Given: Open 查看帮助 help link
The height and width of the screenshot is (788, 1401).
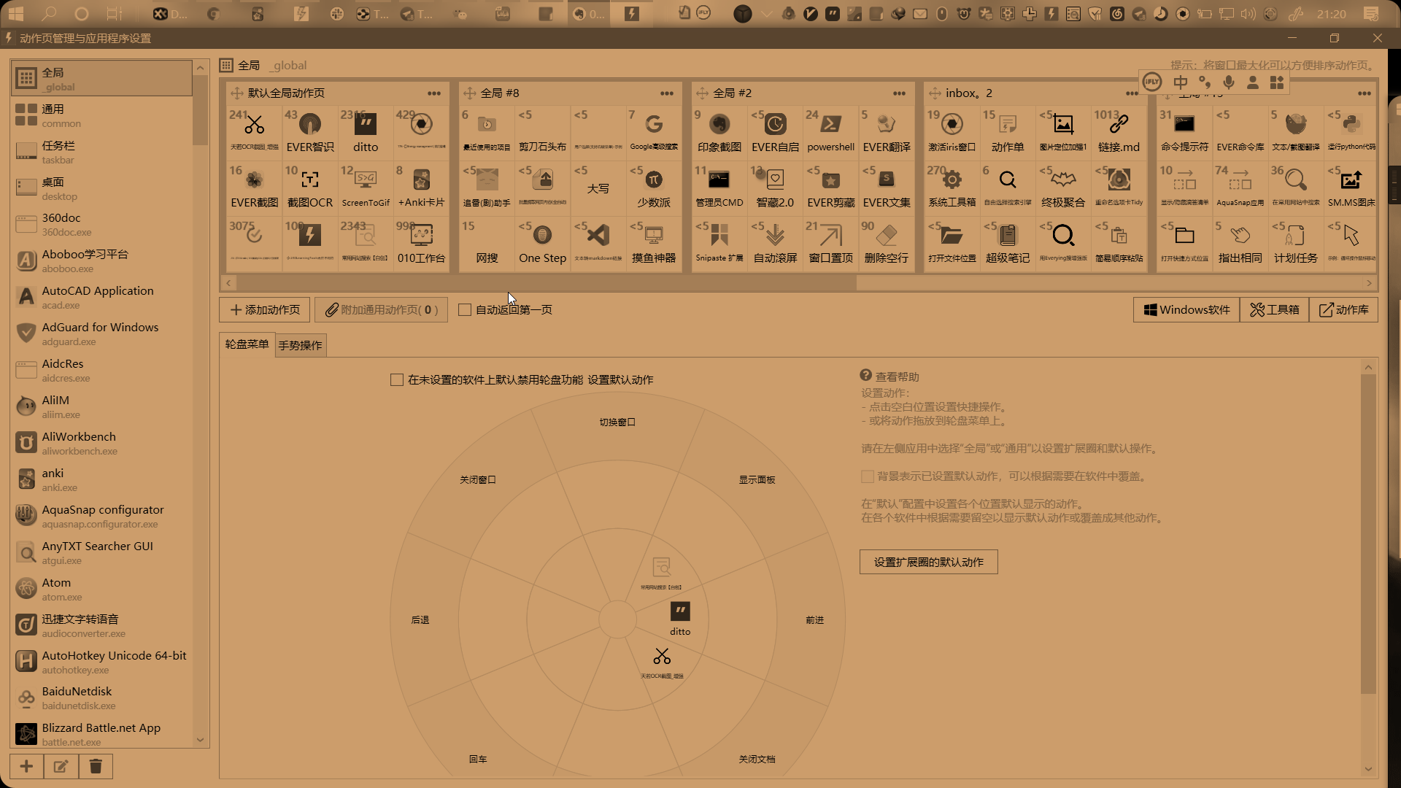Looking at the screenshot, I should click(897, 377).
